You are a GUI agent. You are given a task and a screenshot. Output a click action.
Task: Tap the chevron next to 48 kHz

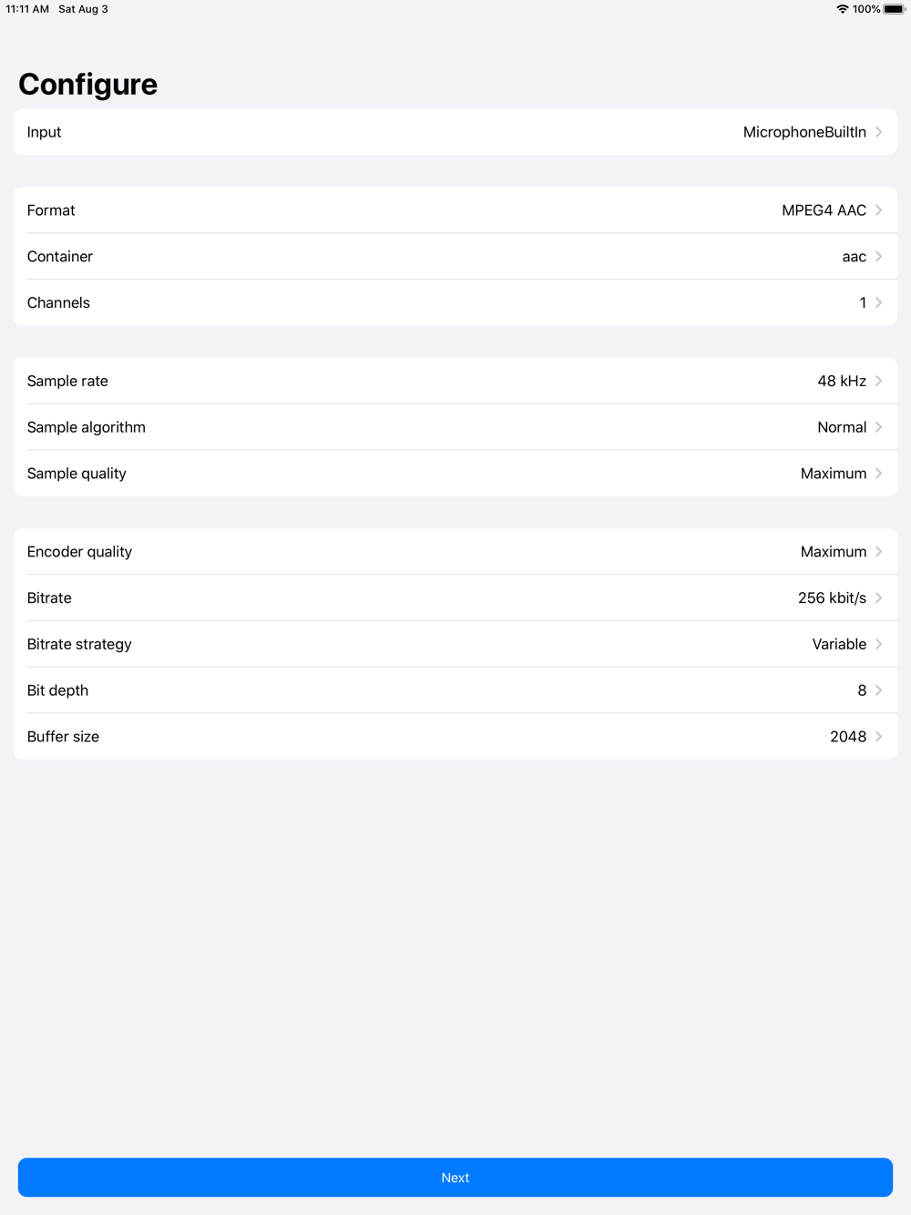coord(879,381)
